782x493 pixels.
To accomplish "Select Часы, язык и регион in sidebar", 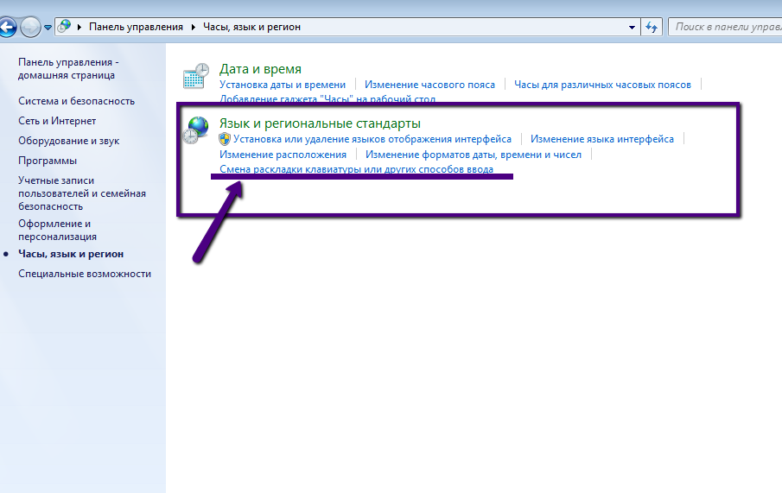I will (x=71, y=254).
